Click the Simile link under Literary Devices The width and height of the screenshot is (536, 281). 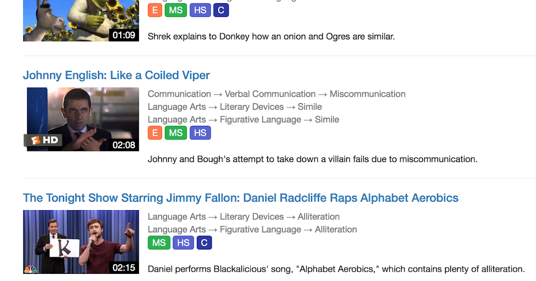pos(310,107)
